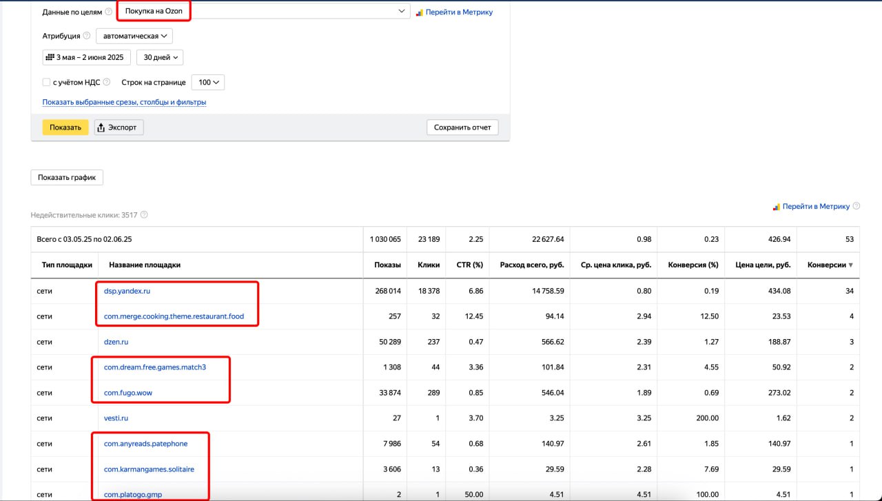Open date range picker '3 мая – 2 июня 2025'
This screenshot has width=882, height=501.
[87, 57]
